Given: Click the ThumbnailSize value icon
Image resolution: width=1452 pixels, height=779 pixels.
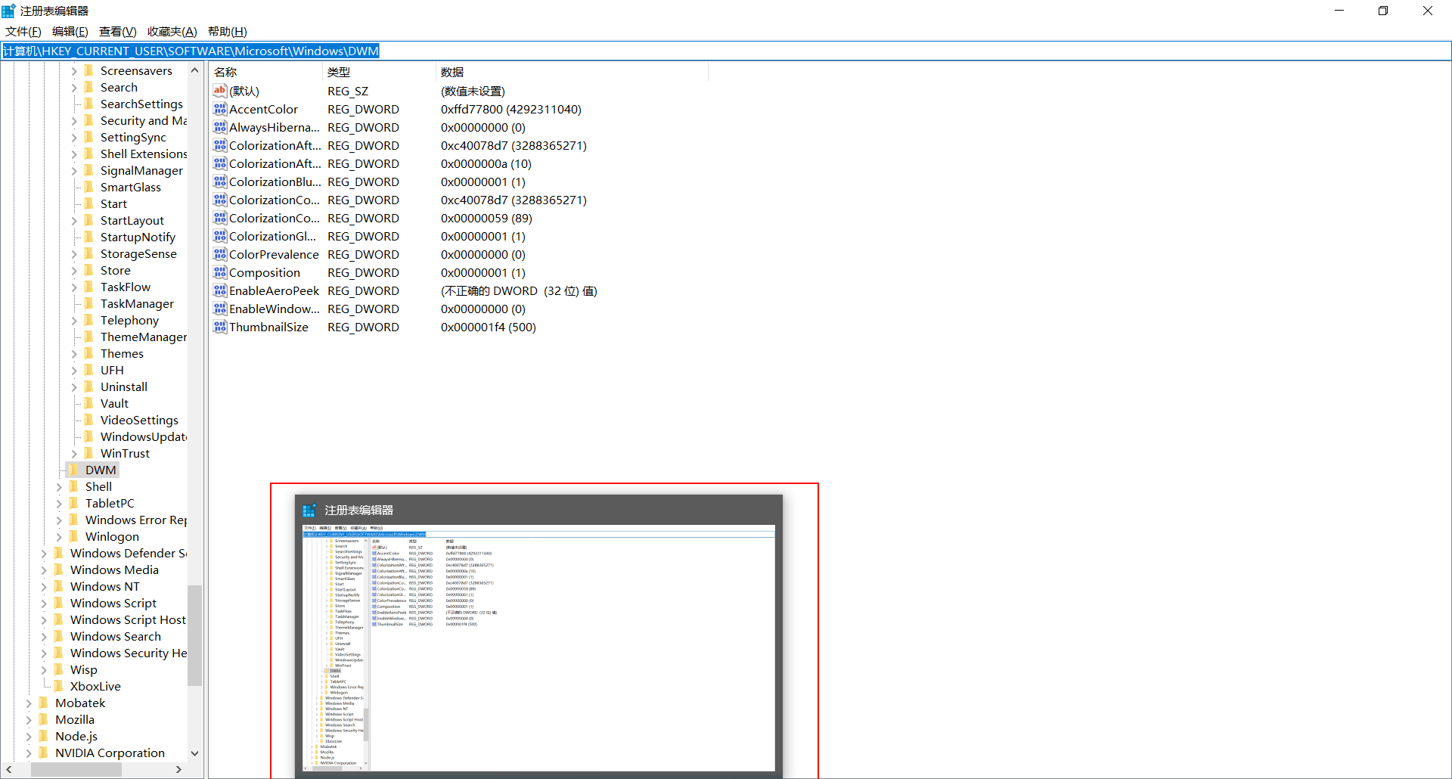Looking at the screenshot, I should click(x=220, y=327).
